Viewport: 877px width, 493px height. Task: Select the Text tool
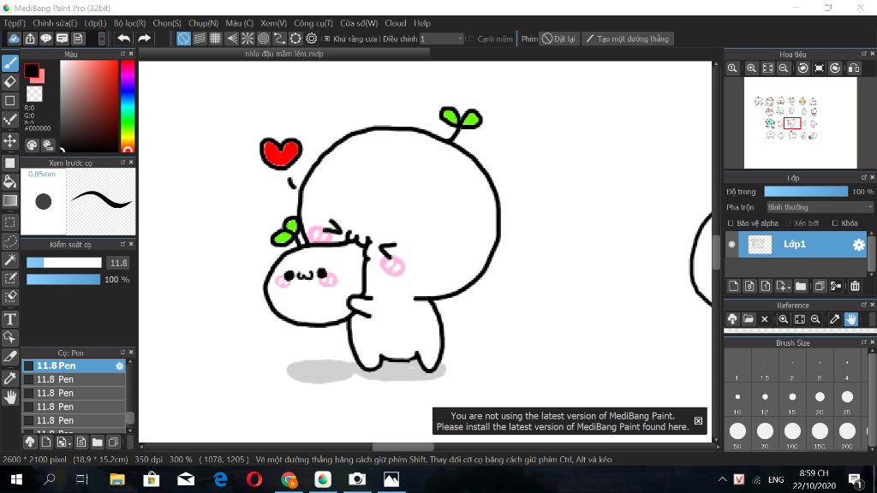click(x=10, y=319)
